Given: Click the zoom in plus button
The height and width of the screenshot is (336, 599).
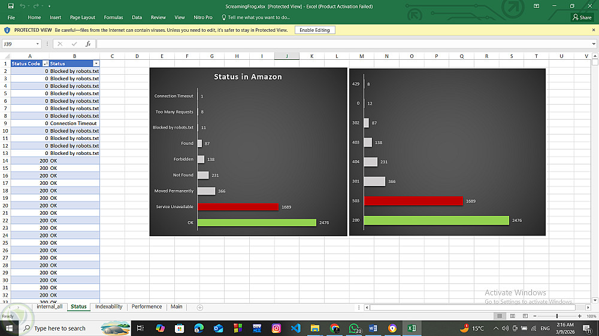Looking at the screenshot, I should coord(579,316).
